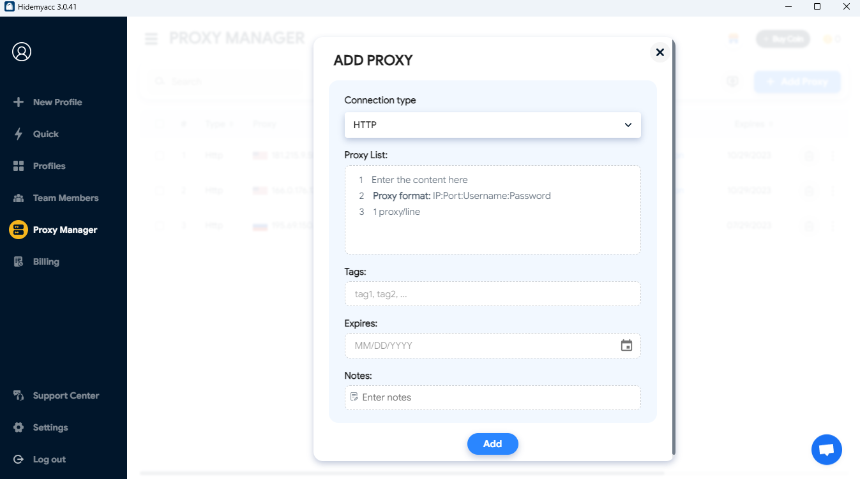Go to Profiles in the sidebar
The height and width of the screenshot is (479, 860).
pyautogui.click(x=49, y=166)
